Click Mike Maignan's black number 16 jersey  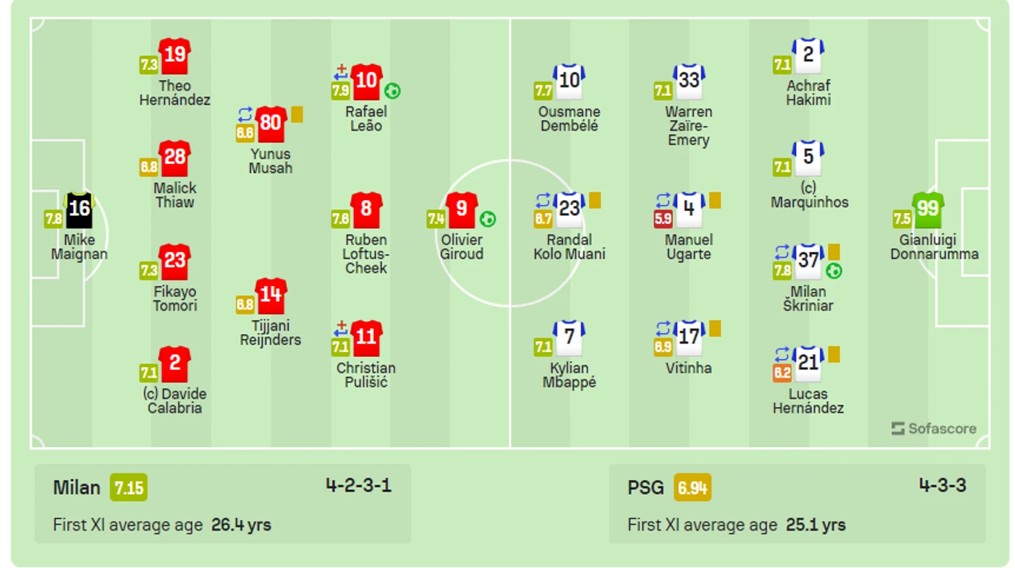tap(79, 210)
